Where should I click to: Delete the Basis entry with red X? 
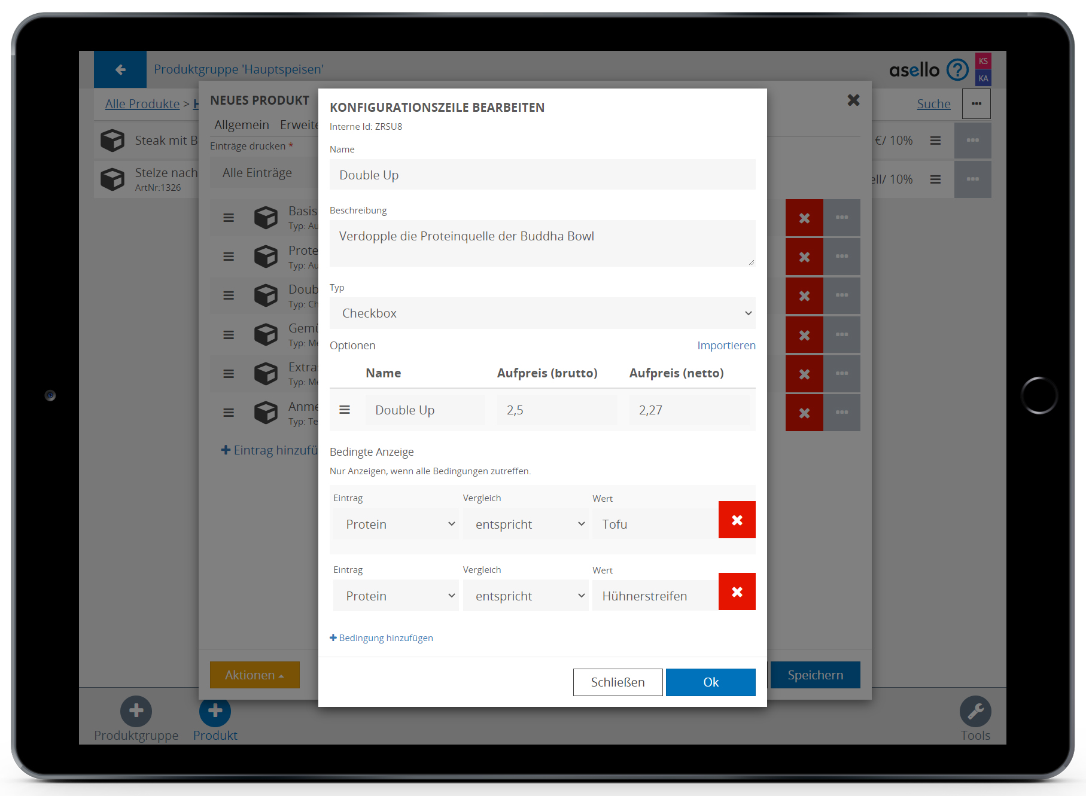[x=804, y=218]
